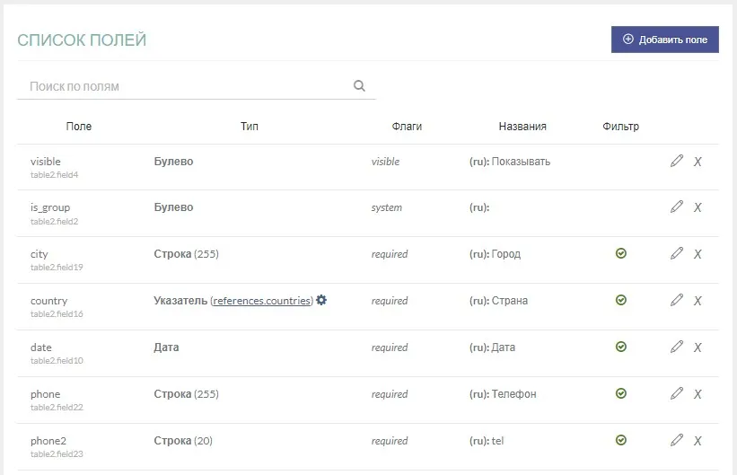The width and height of the screenshot is (737, 475).
Task: Click the Фильтр column header
Action: coord(620,127)
